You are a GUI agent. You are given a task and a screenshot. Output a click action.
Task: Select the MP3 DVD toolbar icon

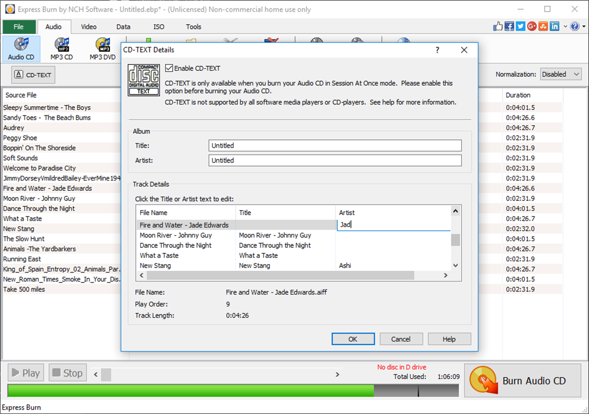coord(102,48)
